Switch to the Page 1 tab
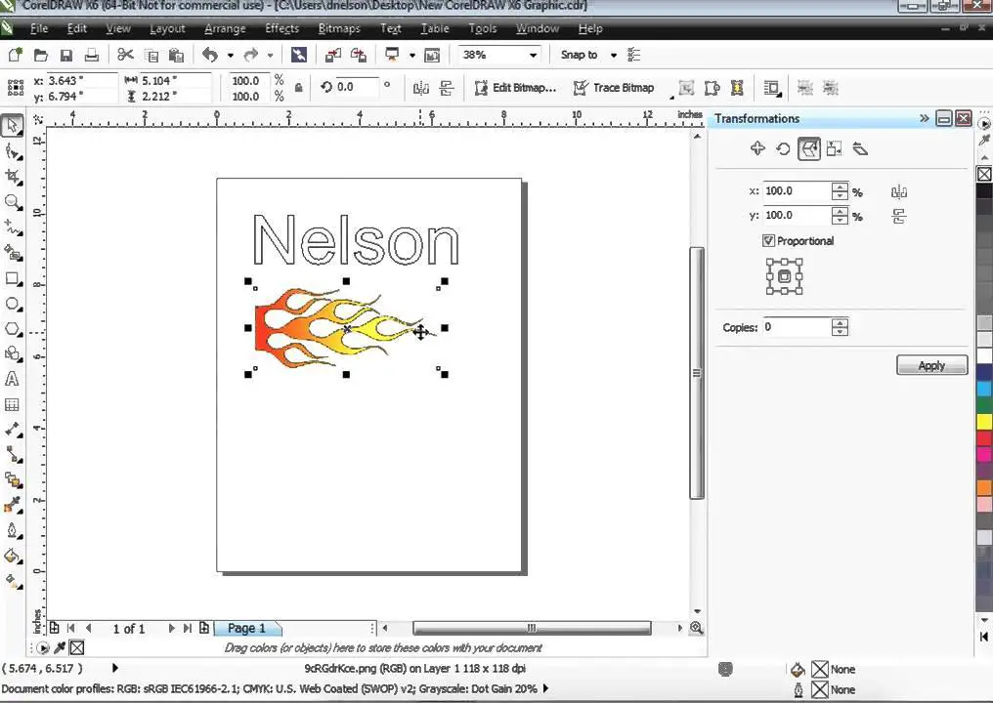Screen dimensions: 993x703 coord(246,628)
